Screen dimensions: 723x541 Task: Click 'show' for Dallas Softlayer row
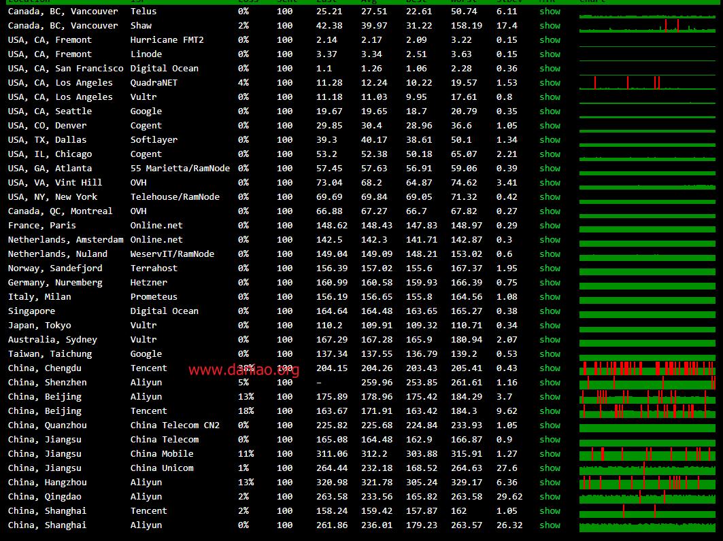550,140
